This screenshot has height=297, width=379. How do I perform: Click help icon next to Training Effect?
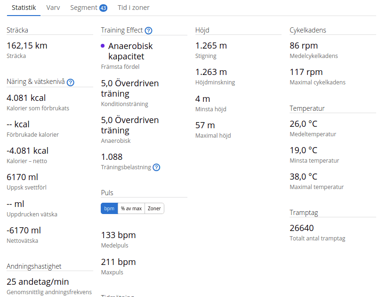(148, 31)
